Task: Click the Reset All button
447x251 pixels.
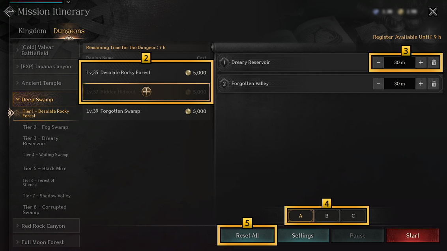Action: click(247, 235)
